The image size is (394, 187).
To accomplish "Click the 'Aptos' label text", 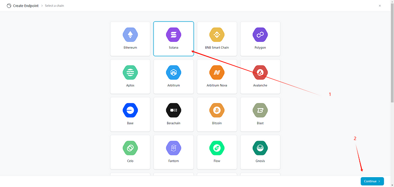I will pos(130,86).
